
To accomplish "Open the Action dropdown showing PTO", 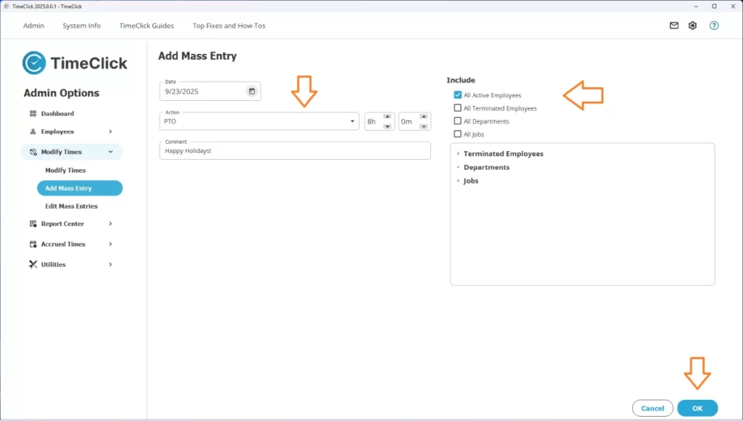I will [352, 121].
